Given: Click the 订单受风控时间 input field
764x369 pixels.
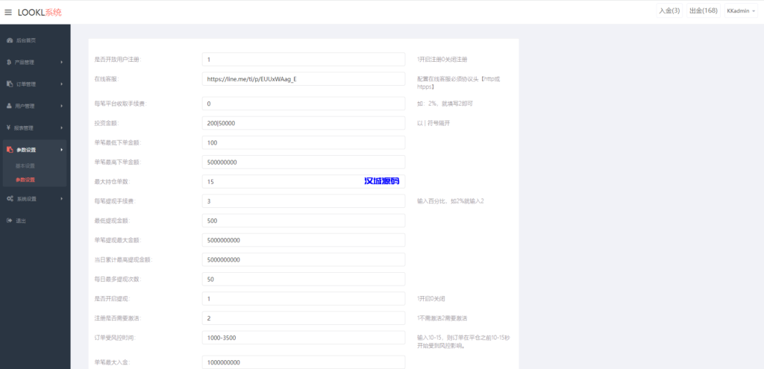Looking at the screenshot, I should pos(303,338).
